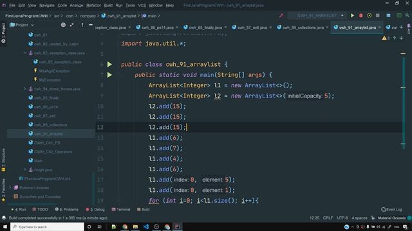Select CWH_Ch1_PS in project tree
Screen dimensions: 412x231
[x=47, y=143]
